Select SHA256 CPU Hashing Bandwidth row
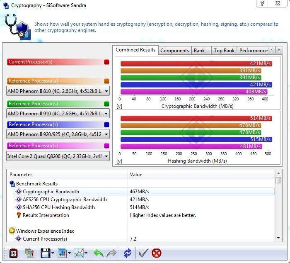 point(144,207)
